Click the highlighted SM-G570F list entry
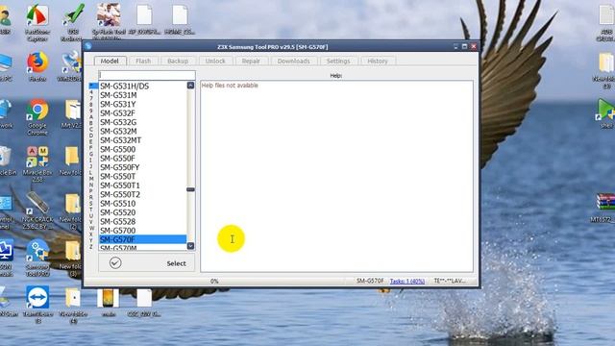Viewport: 615px width, 346px height. click(143, 239)
